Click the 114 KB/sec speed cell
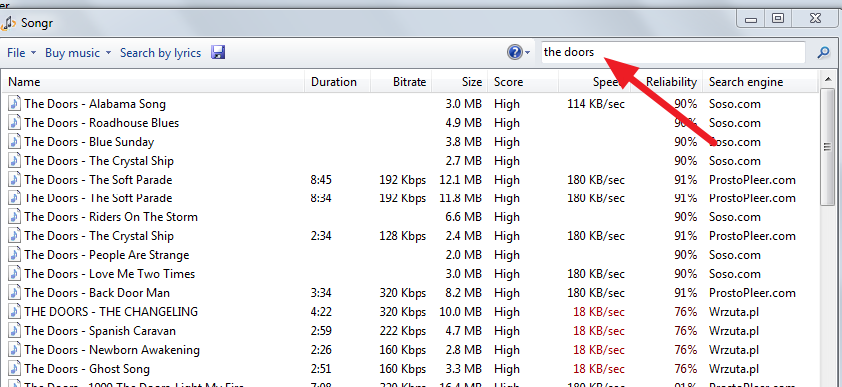The image size is (842, 387). pos(596,104)
